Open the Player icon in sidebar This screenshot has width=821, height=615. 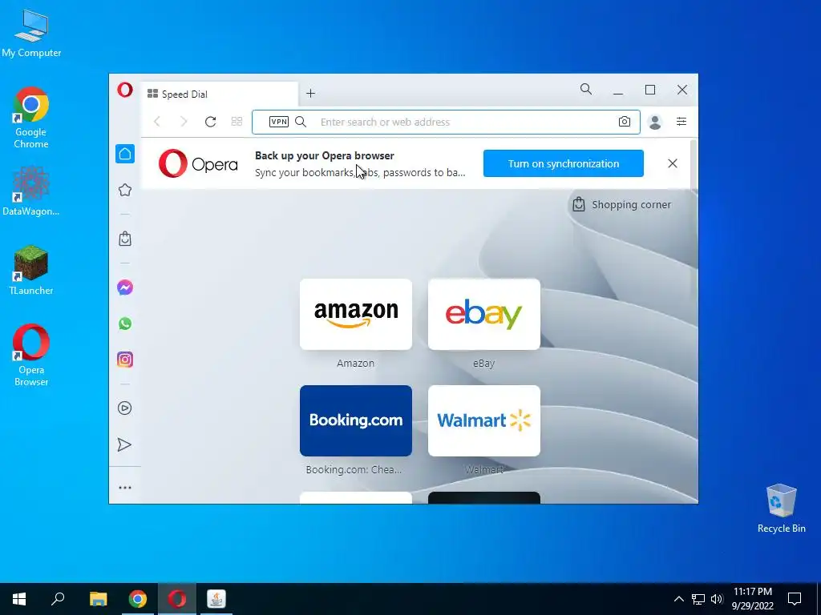[x=124, y=408]
